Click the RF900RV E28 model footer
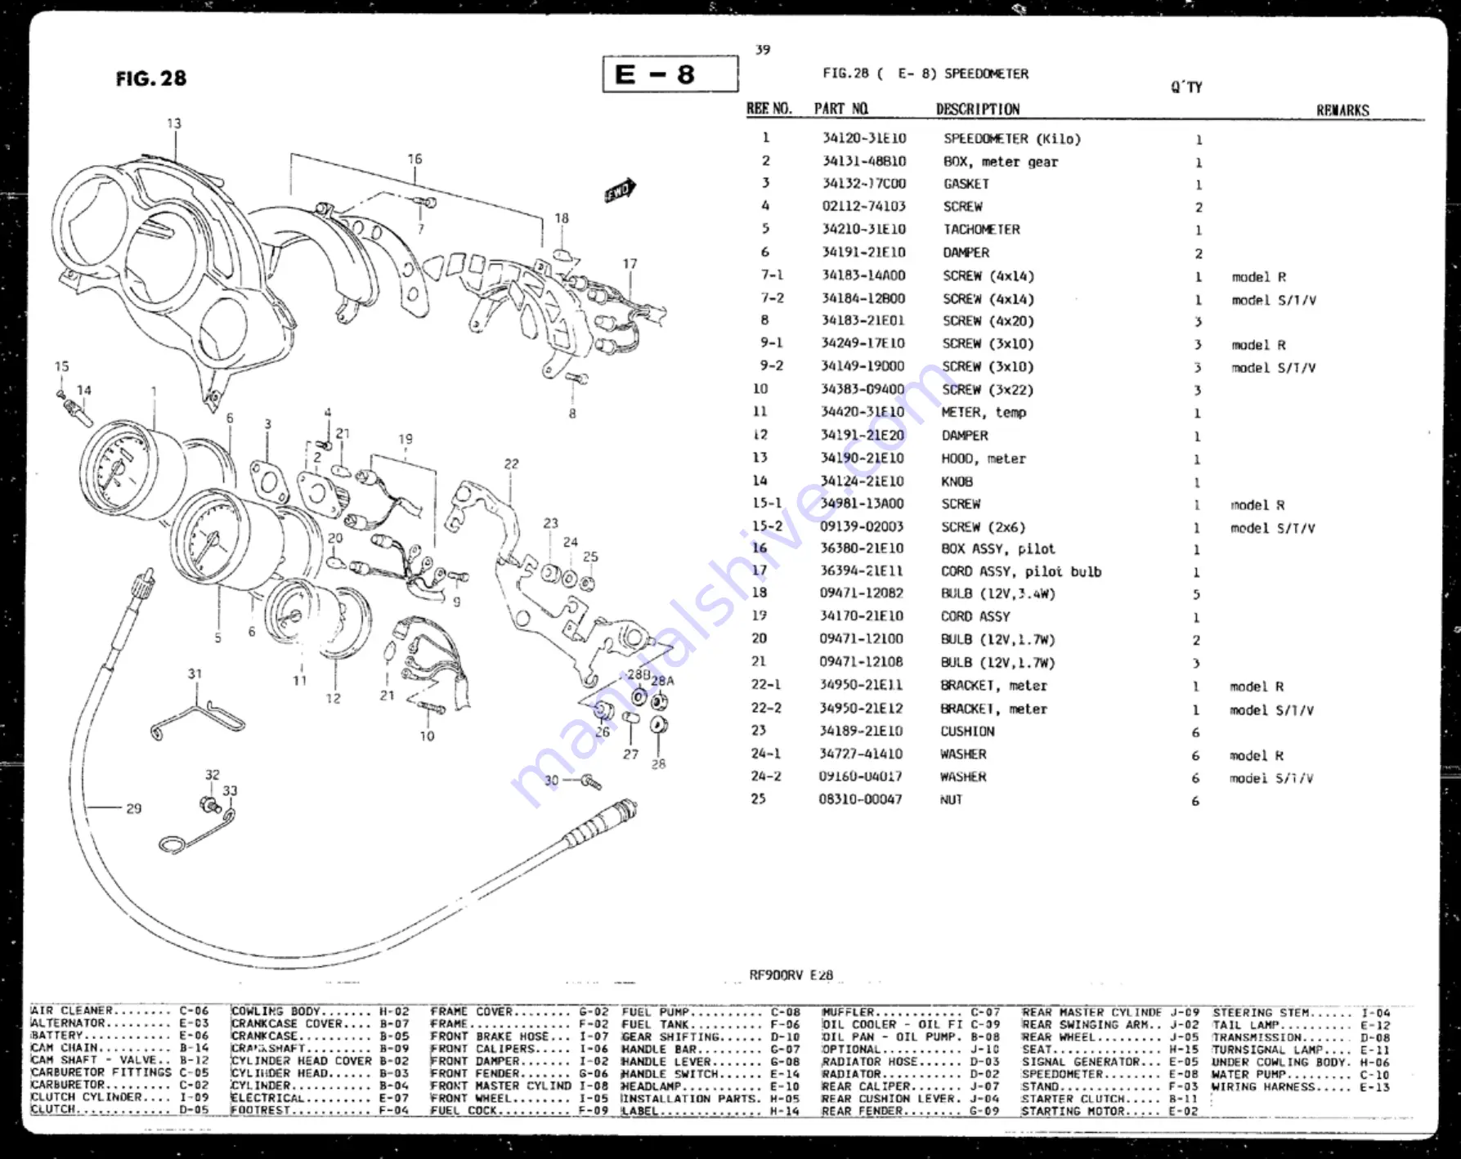 pyautogui.click(x=791, y=975)
